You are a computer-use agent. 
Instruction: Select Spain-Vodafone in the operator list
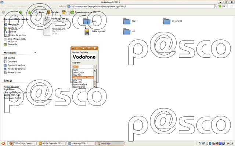[83, 84]
